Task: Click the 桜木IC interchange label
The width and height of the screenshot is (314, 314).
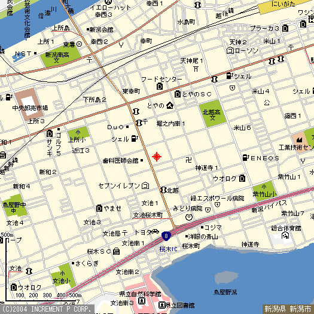Action: click(x=168, y=249)
